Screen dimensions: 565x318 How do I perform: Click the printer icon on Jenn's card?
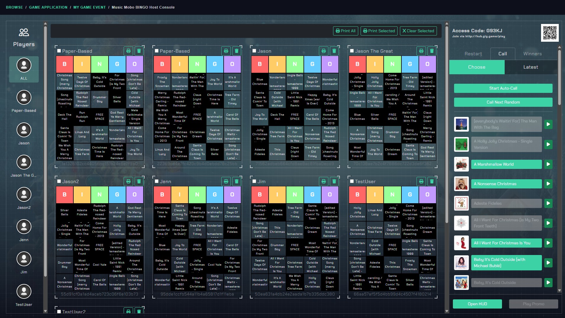pyautogui.click(x=226, y=181)
